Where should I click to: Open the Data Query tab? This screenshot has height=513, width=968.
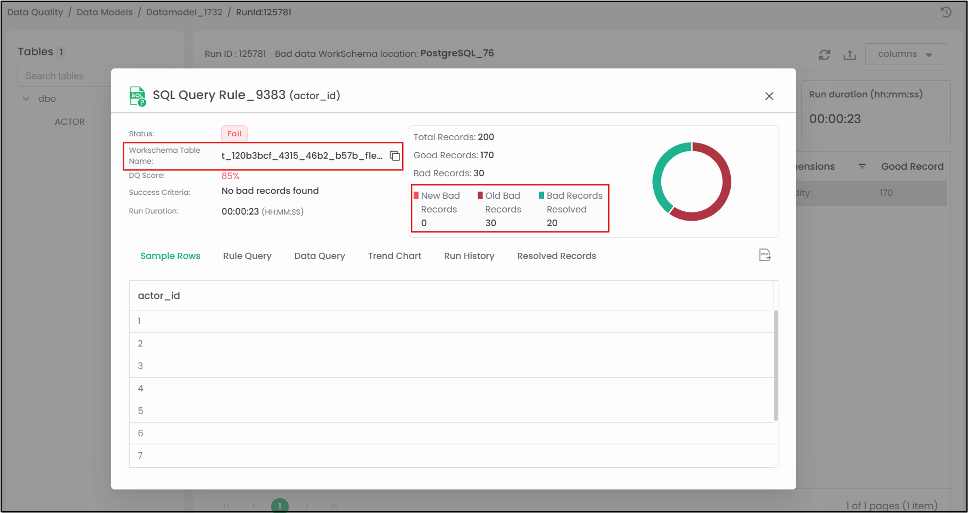pyautogui.click(x=319, y=256)
